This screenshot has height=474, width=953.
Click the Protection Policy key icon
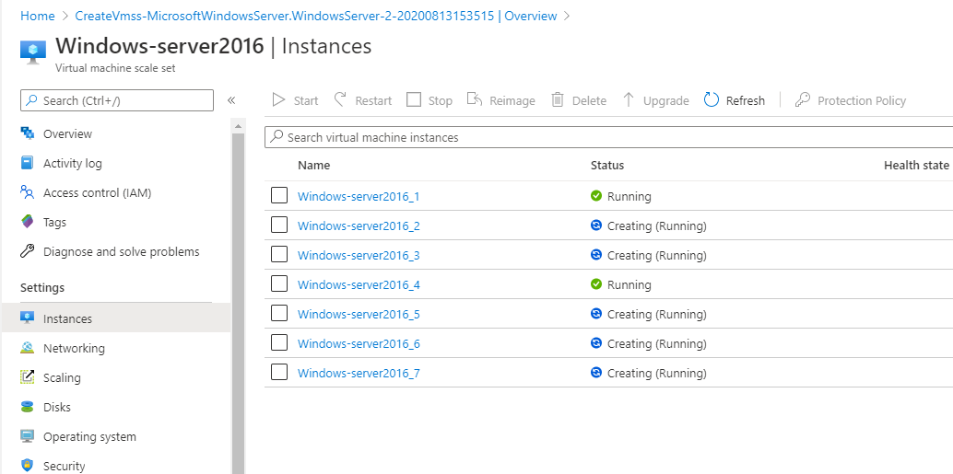802,99
